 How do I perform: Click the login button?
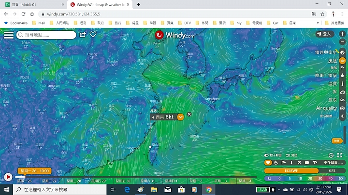(x=325, y=34)
